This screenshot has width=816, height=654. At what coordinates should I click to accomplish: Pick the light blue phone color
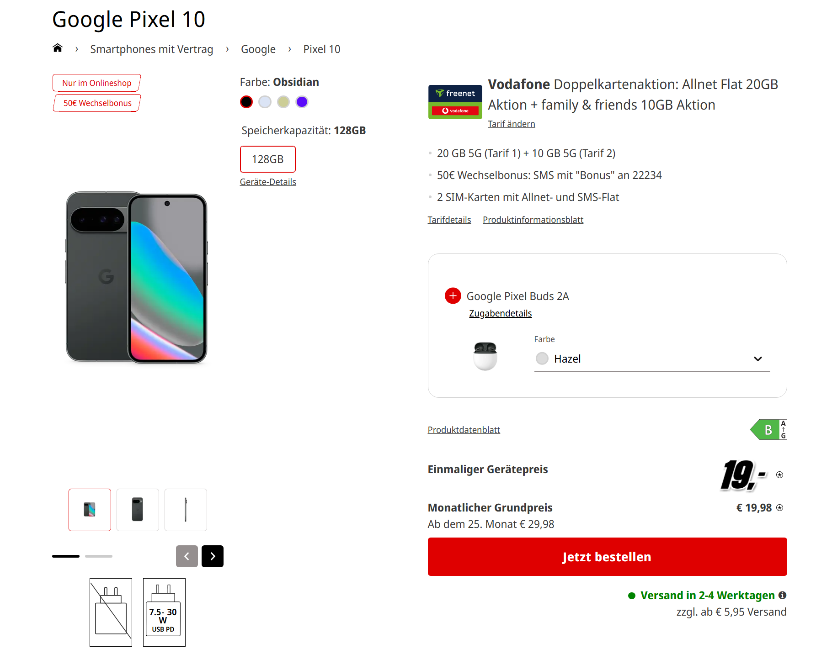(x=265, y=102)
